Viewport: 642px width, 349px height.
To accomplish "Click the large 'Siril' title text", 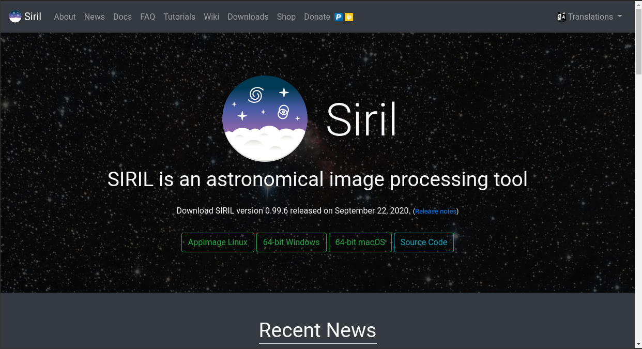I will click(x=361, y=119).
